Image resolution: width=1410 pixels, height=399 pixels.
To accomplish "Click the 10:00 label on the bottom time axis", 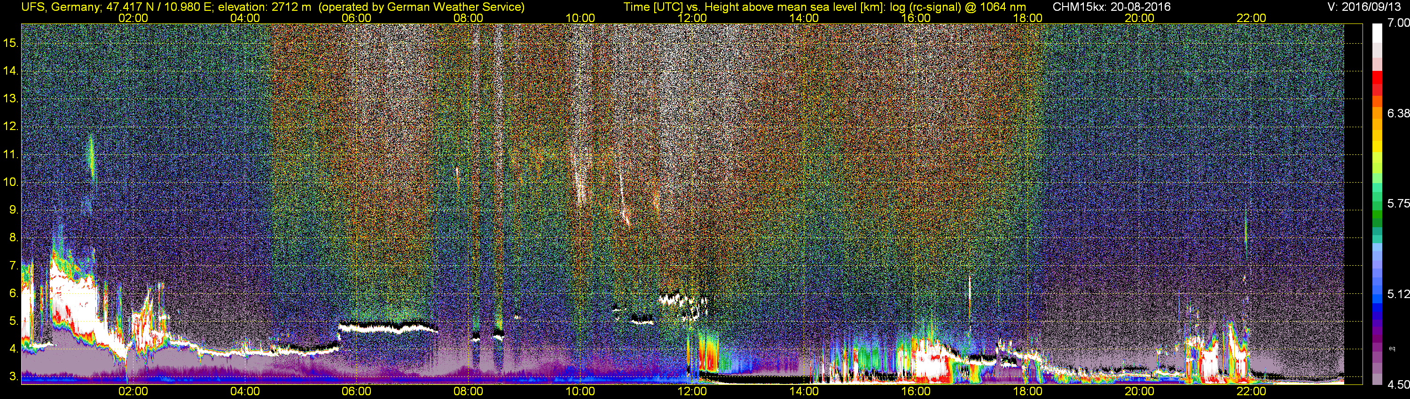I will [x=580, y=391].
